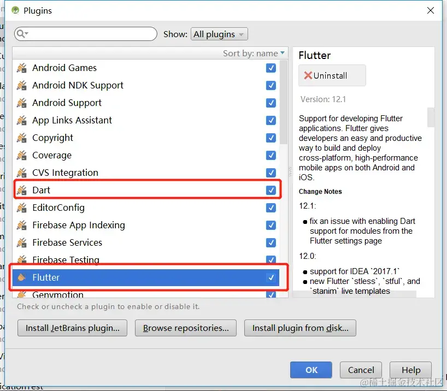Screen dimensions: 447x391
Task: Confirm with the OK button
Action: point(311,370)
